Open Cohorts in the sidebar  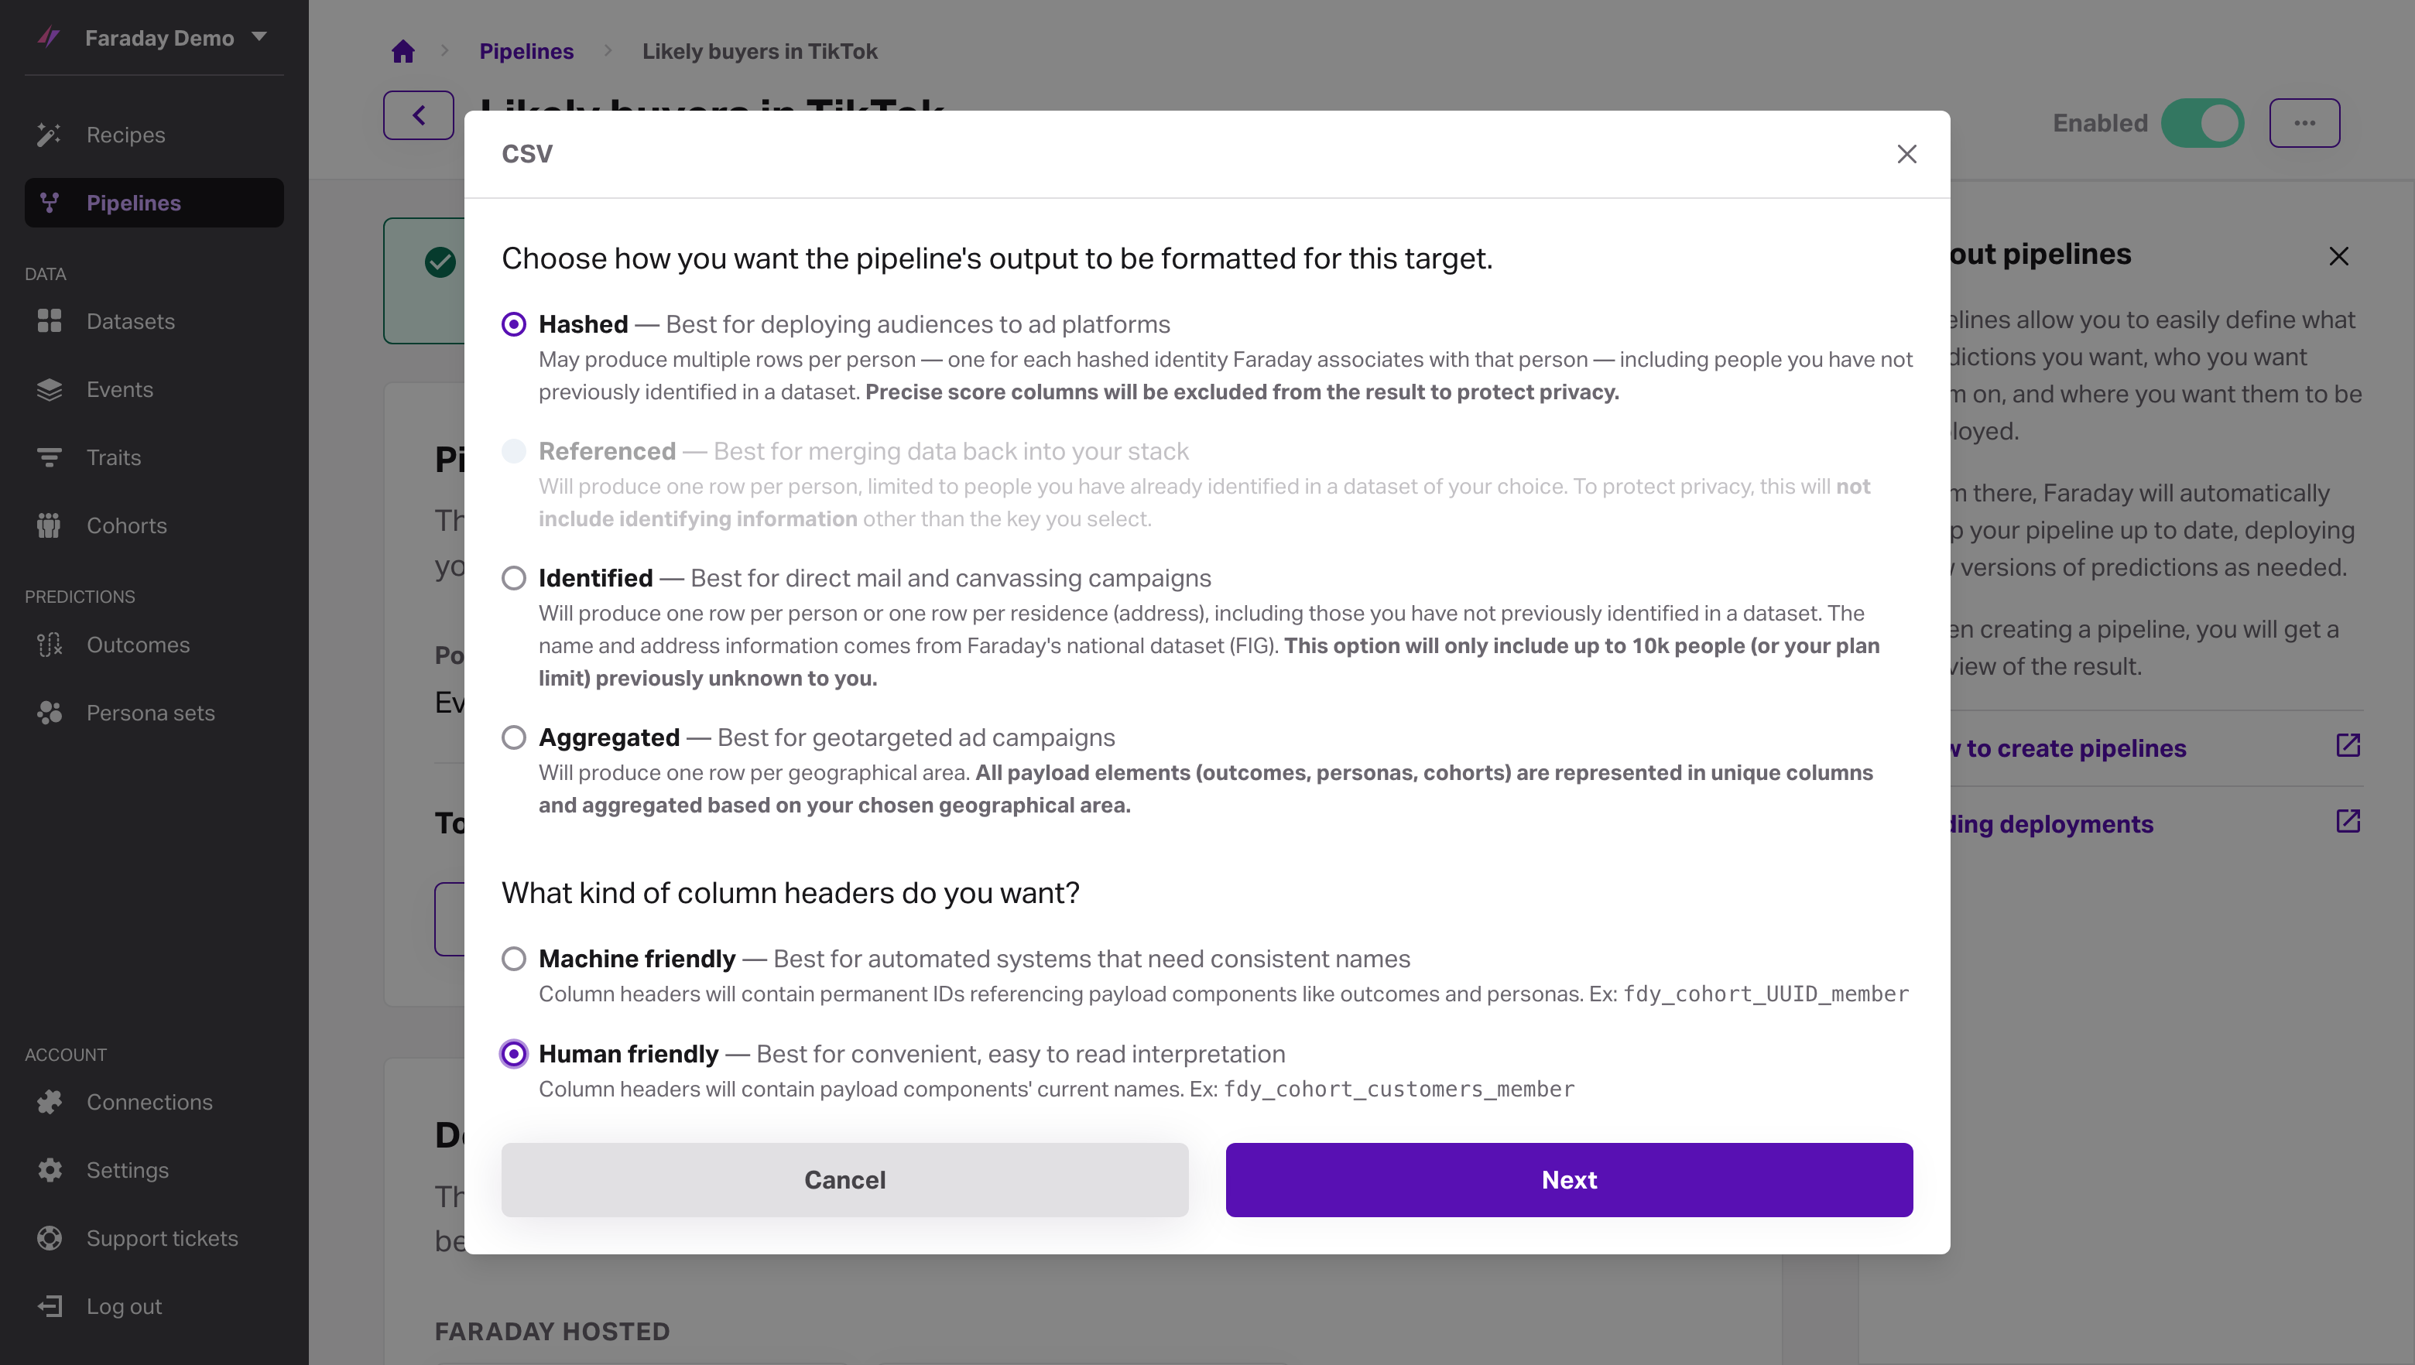coord(154,526)
